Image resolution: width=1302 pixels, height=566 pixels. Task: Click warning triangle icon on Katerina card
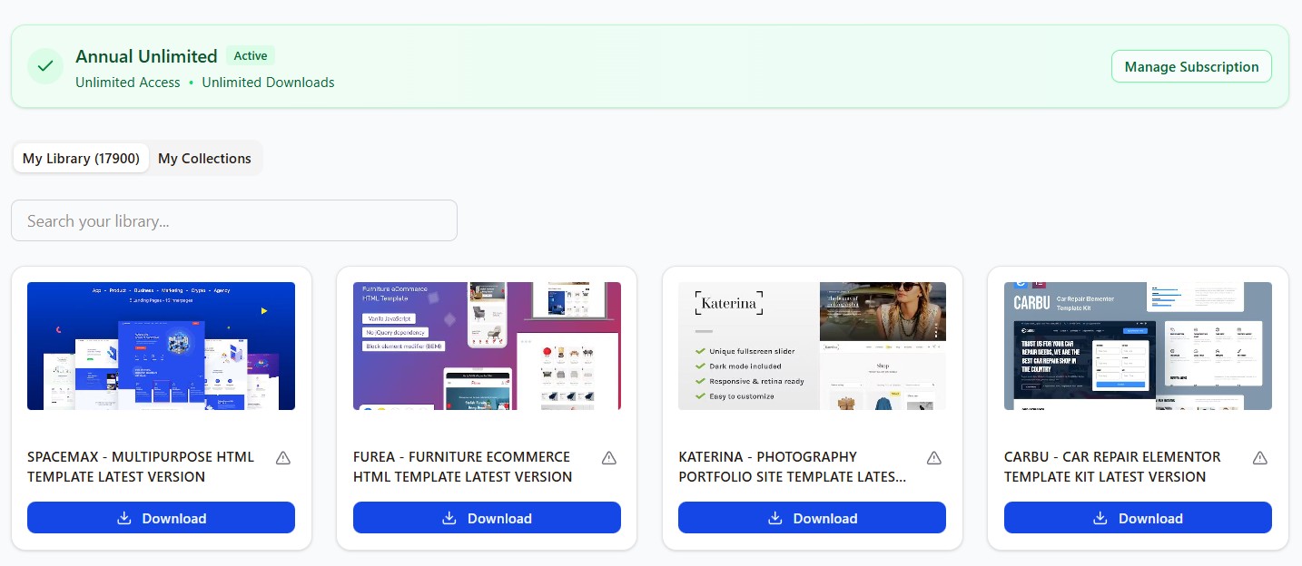pos(934,458)
